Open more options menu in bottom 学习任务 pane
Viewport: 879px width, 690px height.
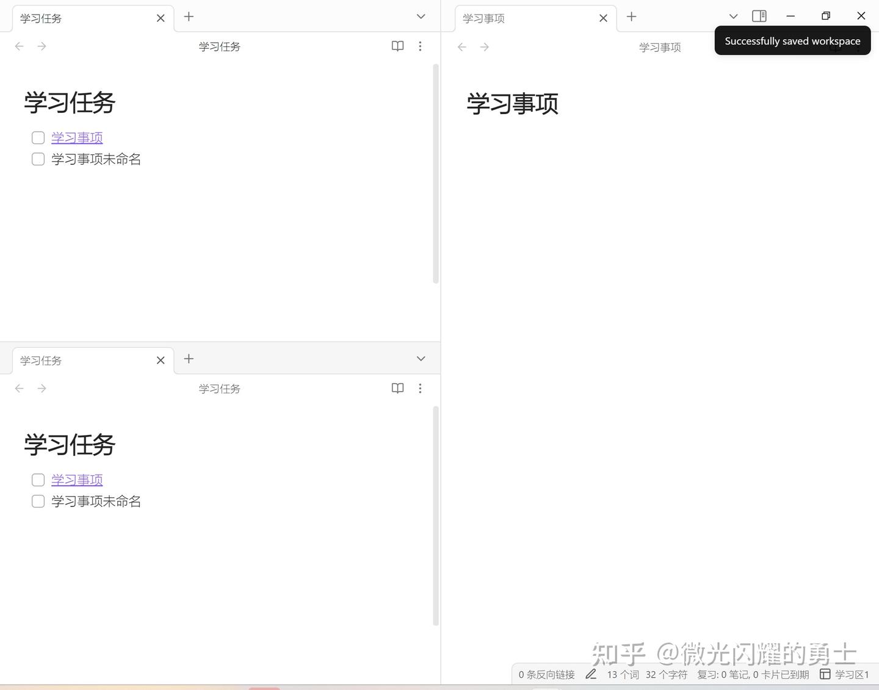(x=420, y=388)
